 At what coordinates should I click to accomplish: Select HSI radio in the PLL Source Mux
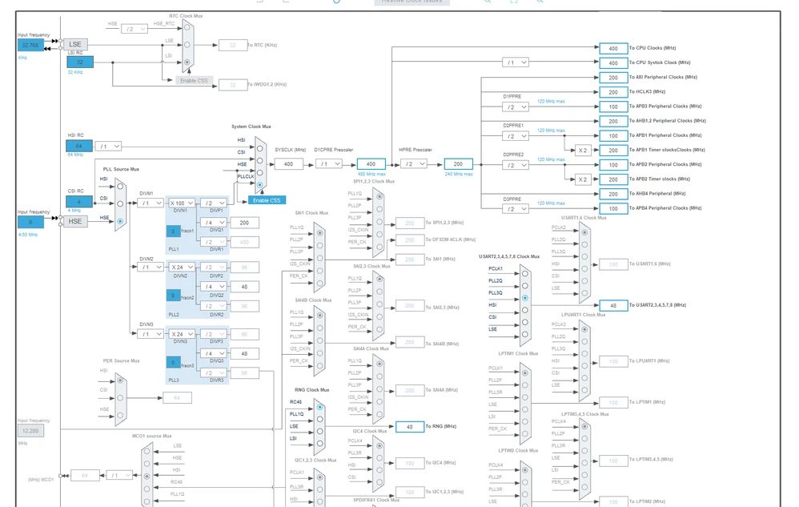120,187
